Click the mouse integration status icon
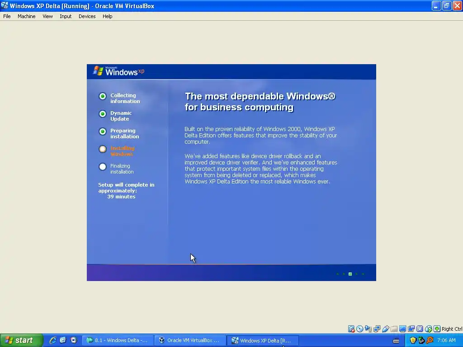Viewport: 463px width, 347px height. [429, 329]
